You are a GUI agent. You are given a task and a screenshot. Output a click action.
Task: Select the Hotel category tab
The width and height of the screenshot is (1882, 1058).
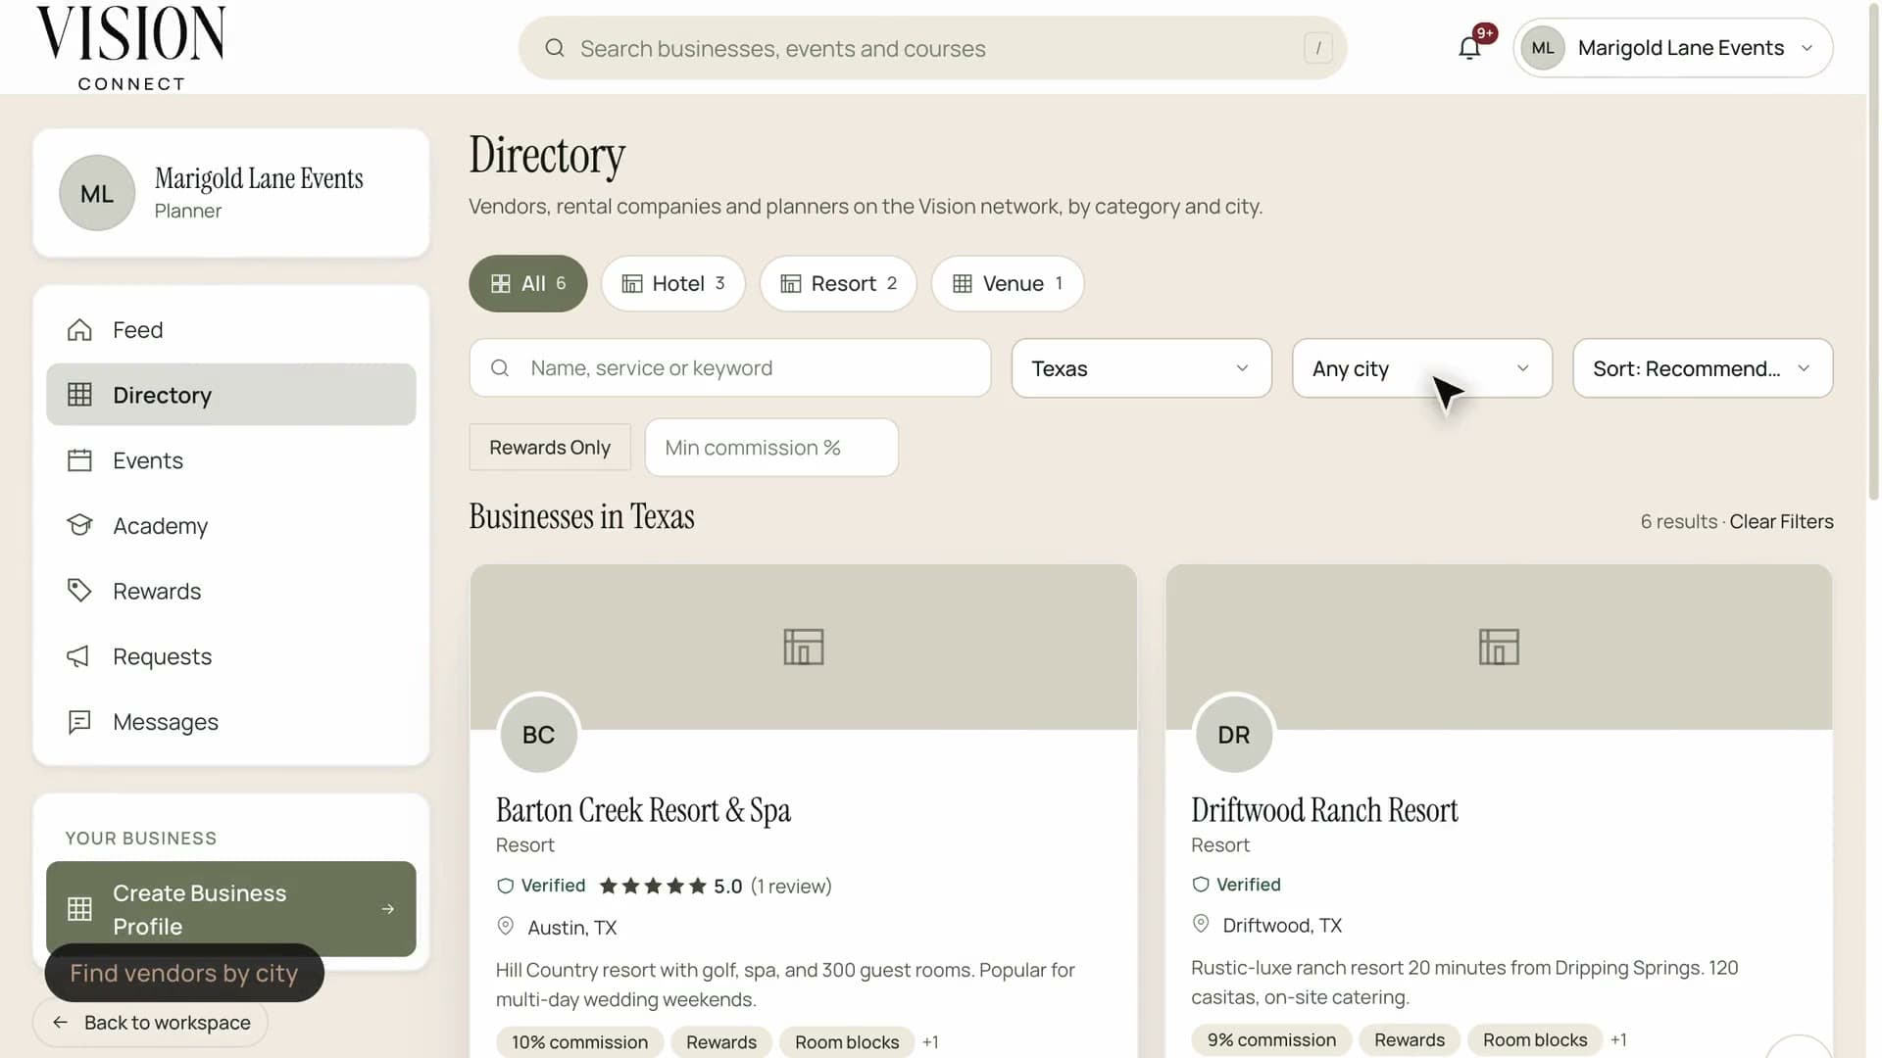tap(673, 283)
